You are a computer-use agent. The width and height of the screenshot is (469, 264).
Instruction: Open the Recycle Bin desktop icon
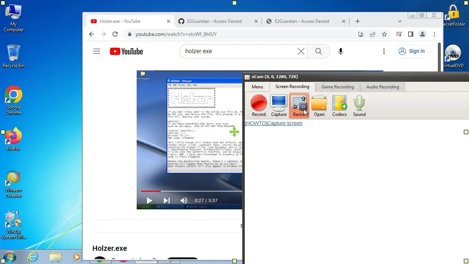(x=14, y=56)
